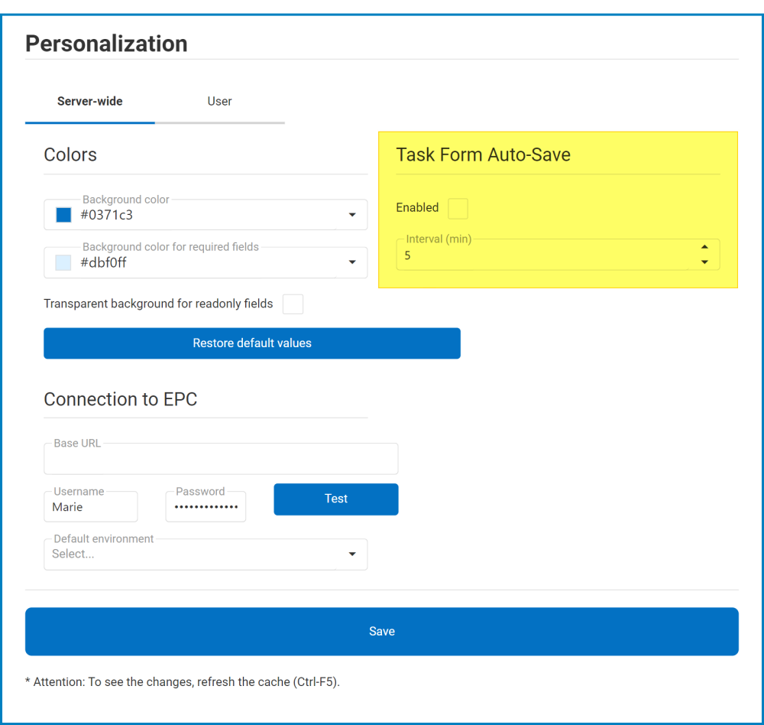The width and height of the screenshot is (764, 725).
Task: Toggle transparent background for readonly fields
Action: coord(293,304)
